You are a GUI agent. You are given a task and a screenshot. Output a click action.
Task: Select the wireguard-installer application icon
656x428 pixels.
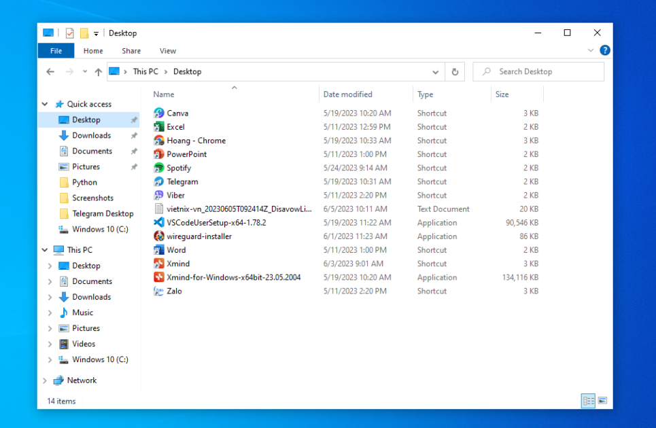tap(159, 236)
